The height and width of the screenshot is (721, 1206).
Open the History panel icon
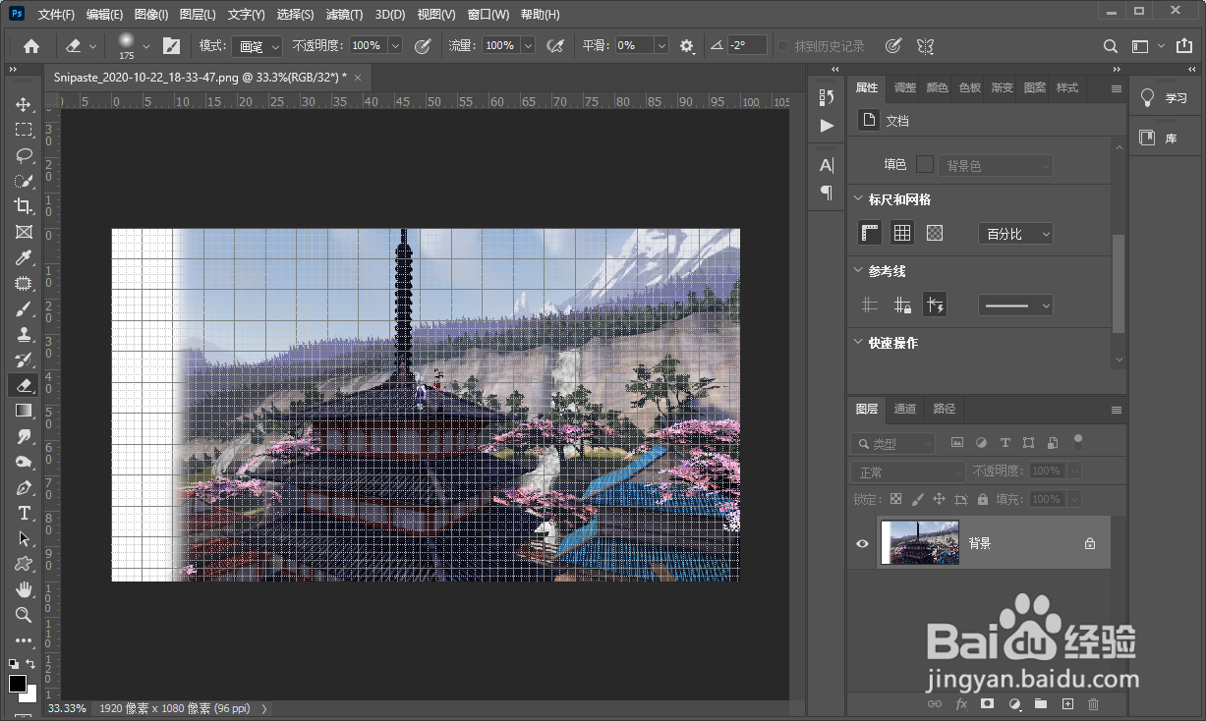(827, 96)
